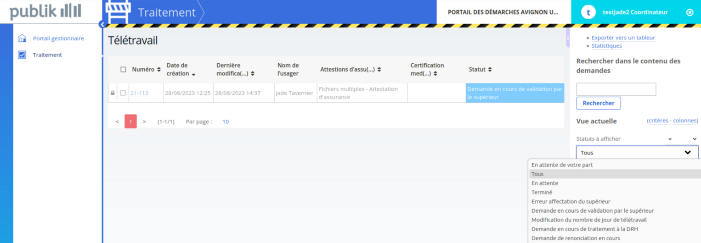Image resolution: width=701 pixels, height=243 pixels.
Task: Click the '28/08/2023 12:25' creation date cell
Action: coord(188,93)
